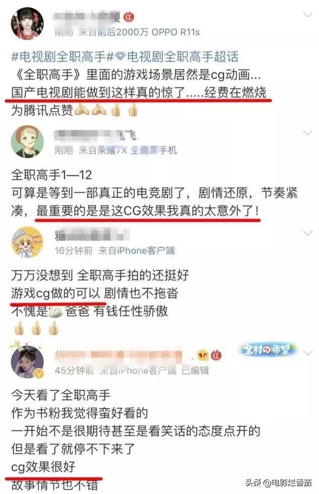Click the yellow V verification badge
This screenshot has width=319, height=494.
[x=39, y=374]
